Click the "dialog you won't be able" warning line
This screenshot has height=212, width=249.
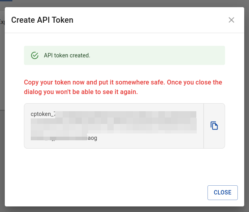81,92
